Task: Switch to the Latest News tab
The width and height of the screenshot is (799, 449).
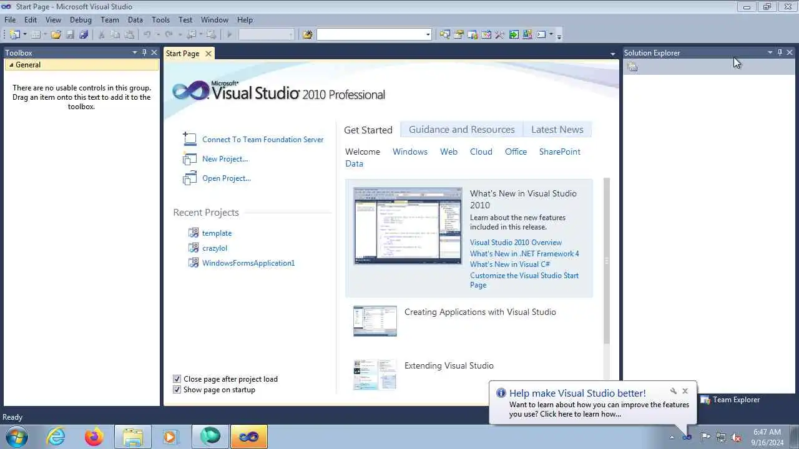Action: [557, 130]
